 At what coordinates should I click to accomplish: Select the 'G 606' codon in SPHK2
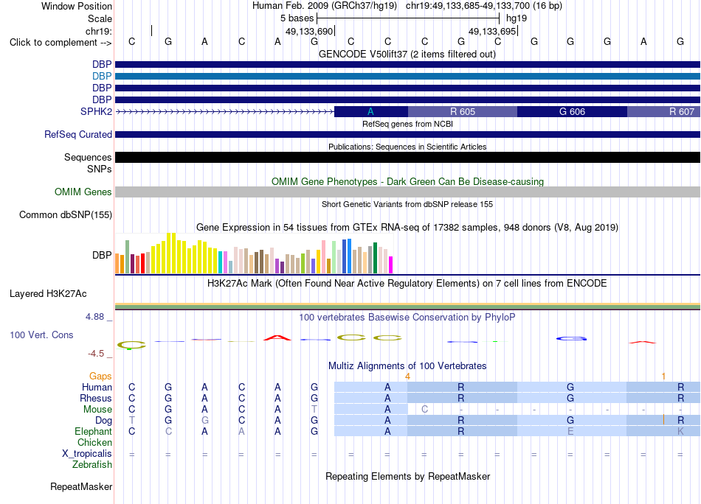point(572,111)
